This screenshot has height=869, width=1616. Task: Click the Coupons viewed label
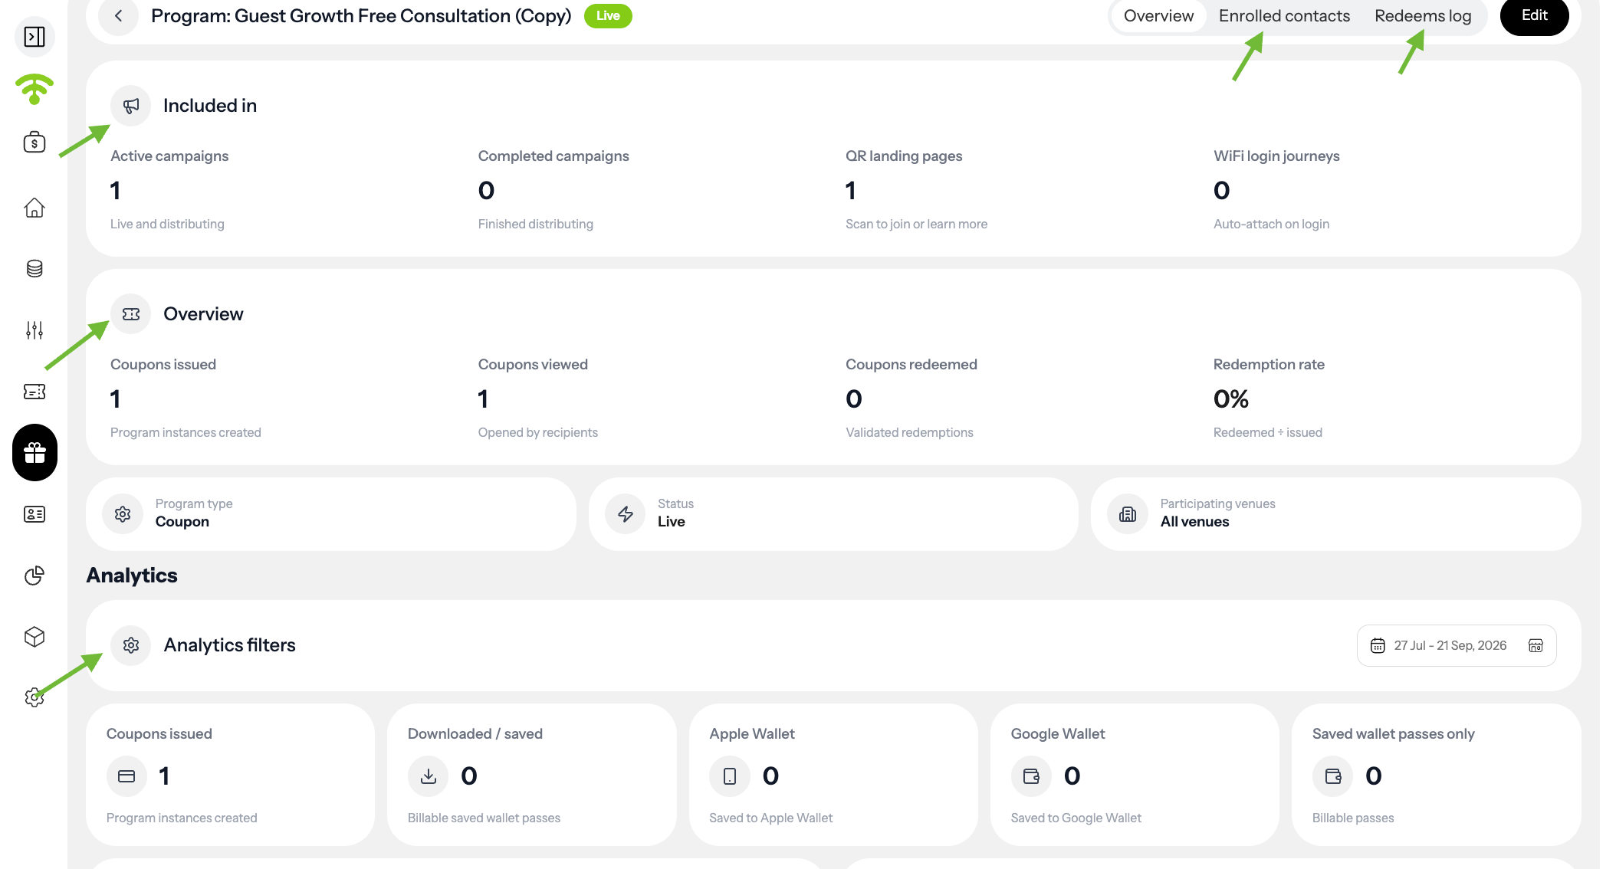pyautogui.click(x=533, y=364)
